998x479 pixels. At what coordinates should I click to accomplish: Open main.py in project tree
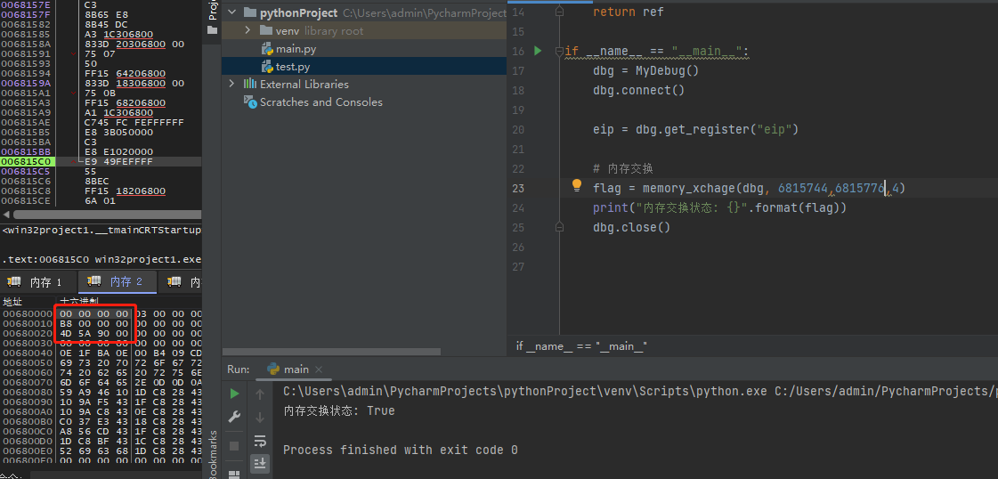294,49
